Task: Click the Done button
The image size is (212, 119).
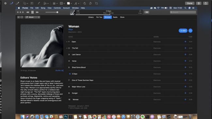Action: [189, 3]
